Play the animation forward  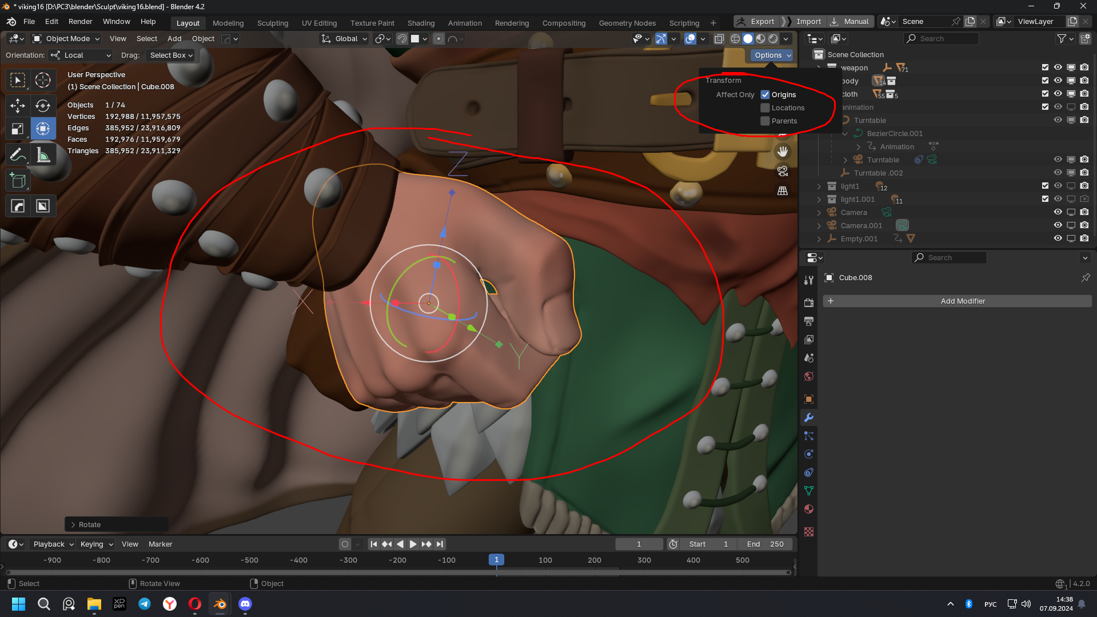(413, 544)
